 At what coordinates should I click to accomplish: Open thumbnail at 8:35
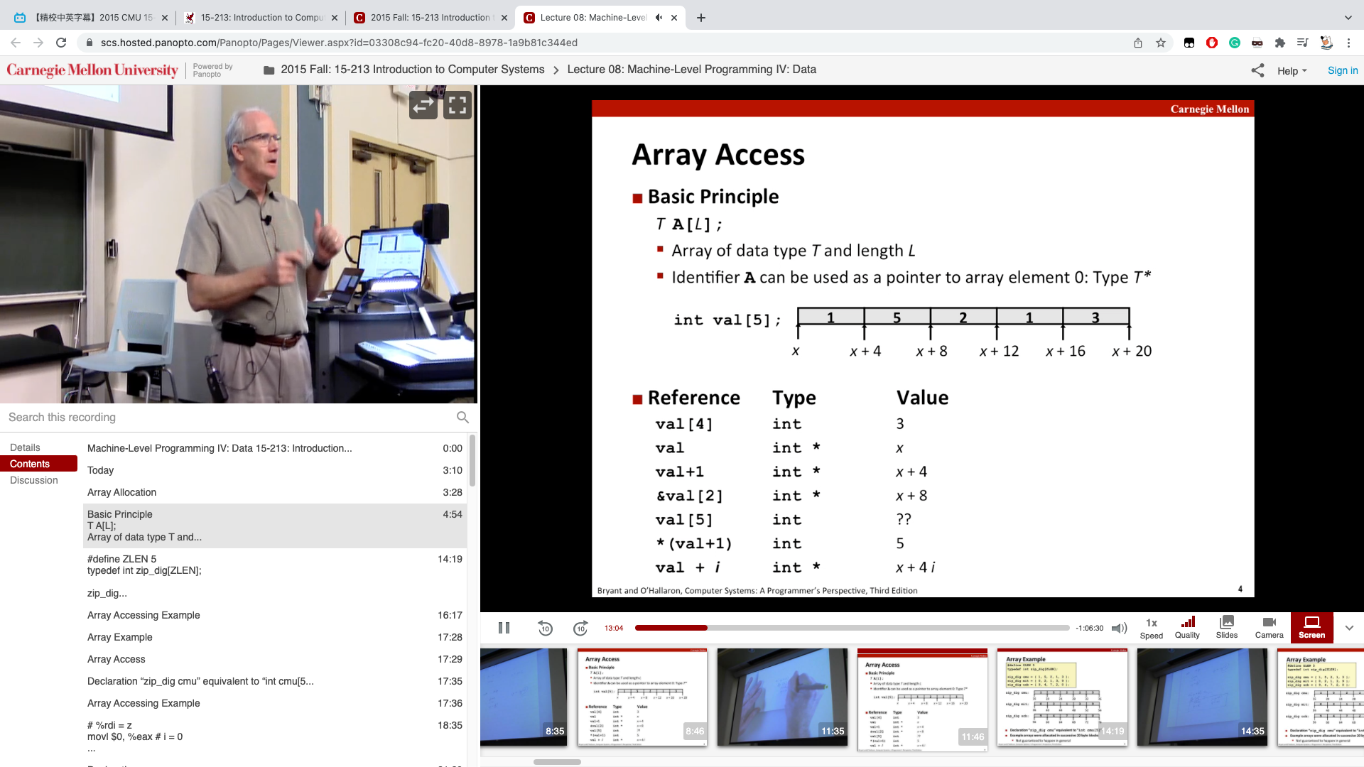click(524, 697)
